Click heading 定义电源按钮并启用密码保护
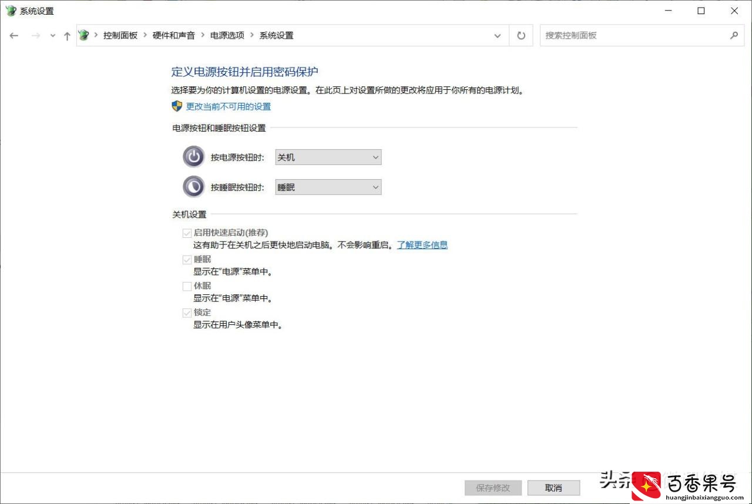The width and height of the screenshot is (752, 504). 244,72
